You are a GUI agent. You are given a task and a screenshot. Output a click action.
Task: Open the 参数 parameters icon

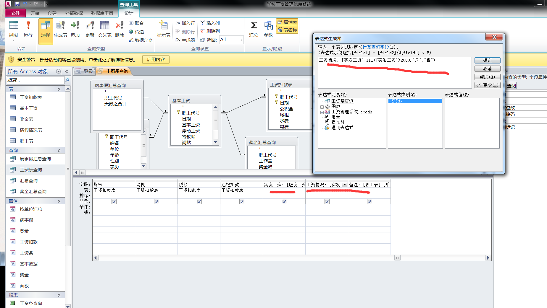(268, 30)
